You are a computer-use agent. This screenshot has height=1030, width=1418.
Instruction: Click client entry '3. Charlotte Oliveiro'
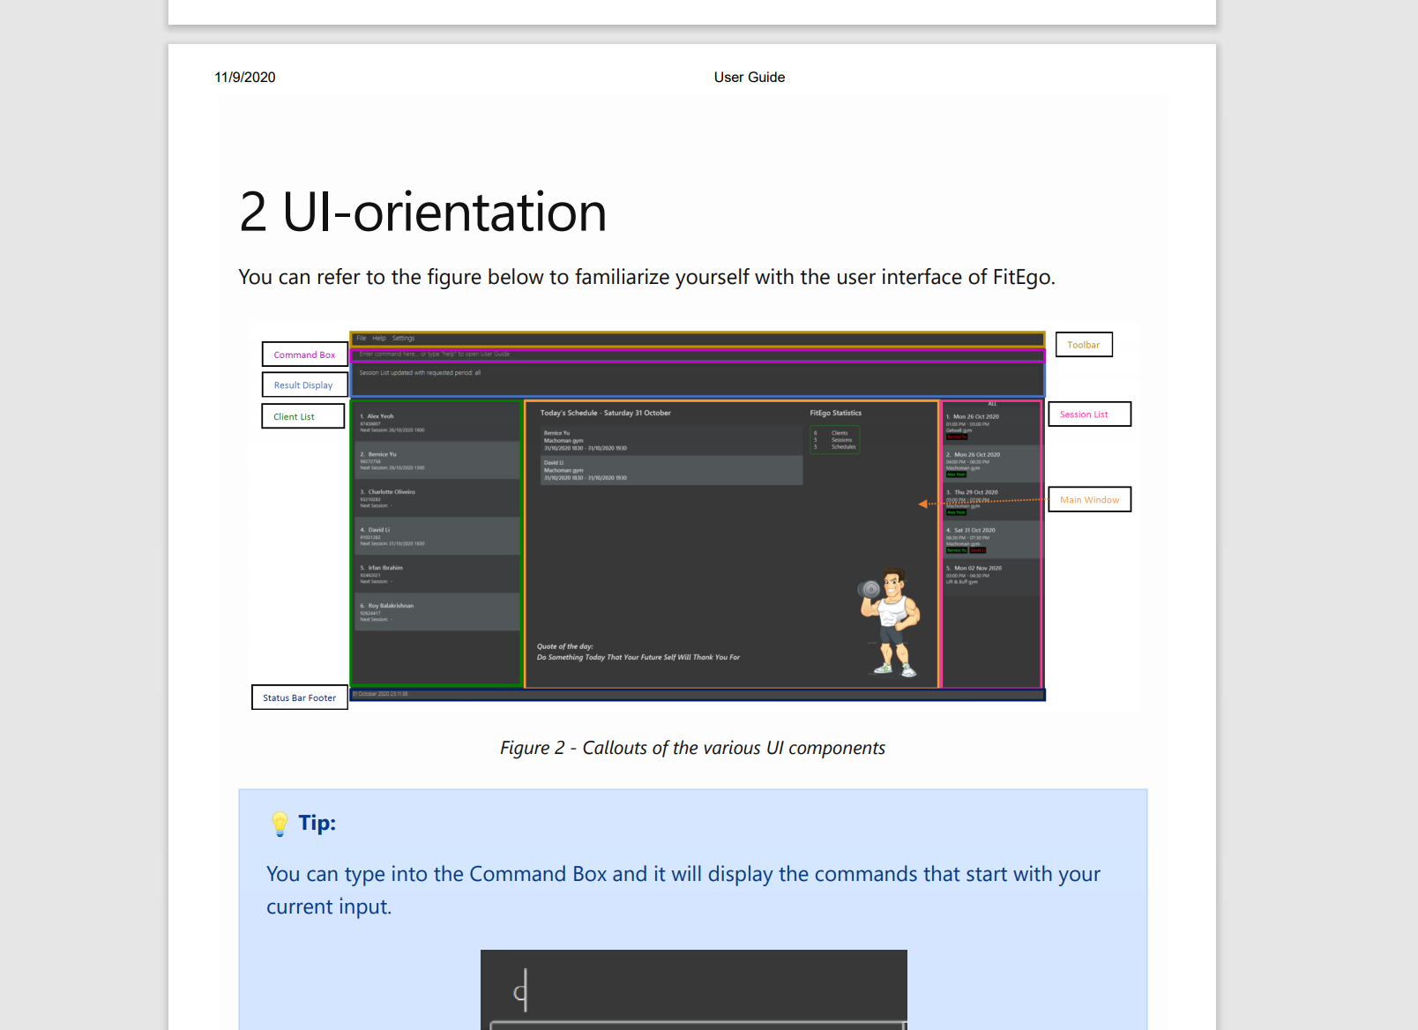[437, 498]
